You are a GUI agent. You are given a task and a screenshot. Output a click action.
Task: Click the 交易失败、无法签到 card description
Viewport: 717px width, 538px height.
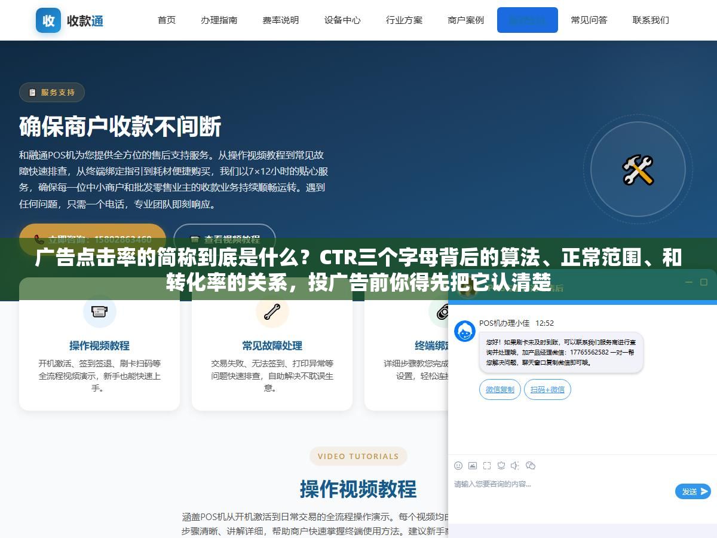pos(272,375)
